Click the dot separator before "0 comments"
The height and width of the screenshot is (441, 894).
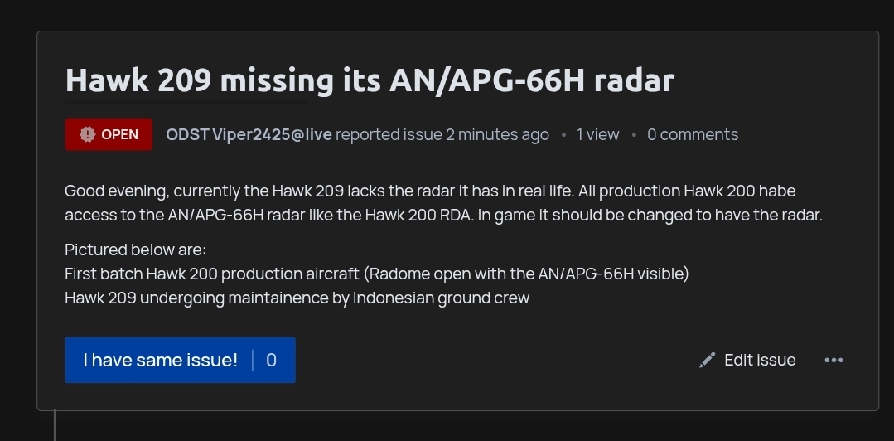[634, 134]
